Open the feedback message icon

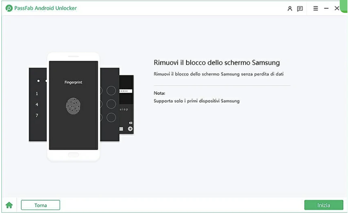coord(300,9)
